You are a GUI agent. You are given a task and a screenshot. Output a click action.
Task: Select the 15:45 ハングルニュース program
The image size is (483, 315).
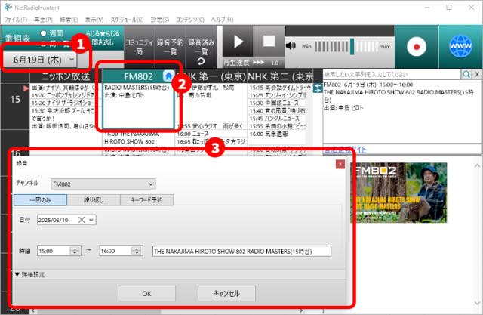click(277, 118)
